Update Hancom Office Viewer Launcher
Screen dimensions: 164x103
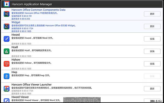152,89
